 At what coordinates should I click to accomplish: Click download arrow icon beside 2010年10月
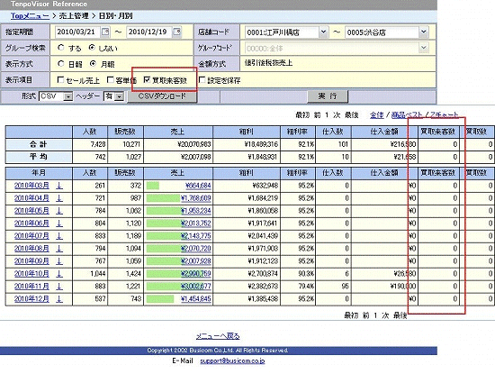(x=59, y=274)
